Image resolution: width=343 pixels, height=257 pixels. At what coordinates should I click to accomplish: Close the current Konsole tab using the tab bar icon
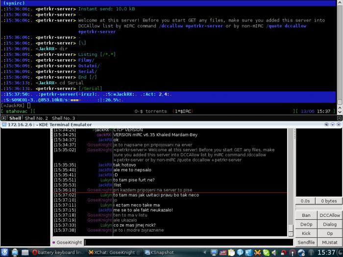pyautogui.click(x=339, y=118)
